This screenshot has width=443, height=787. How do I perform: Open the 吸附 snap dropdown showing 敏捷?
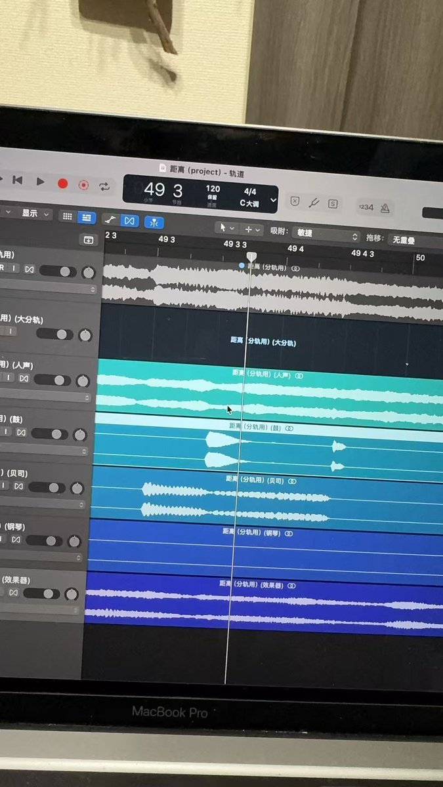click(x=326, y=235)
